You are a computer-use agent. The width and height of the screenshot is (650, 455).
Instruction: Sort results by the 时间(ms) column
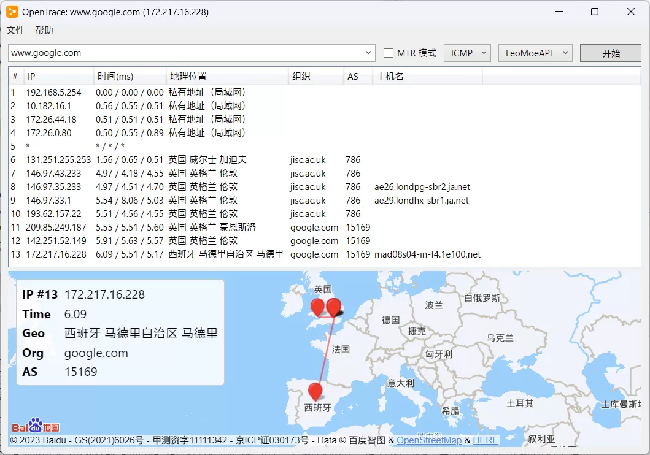117,75
